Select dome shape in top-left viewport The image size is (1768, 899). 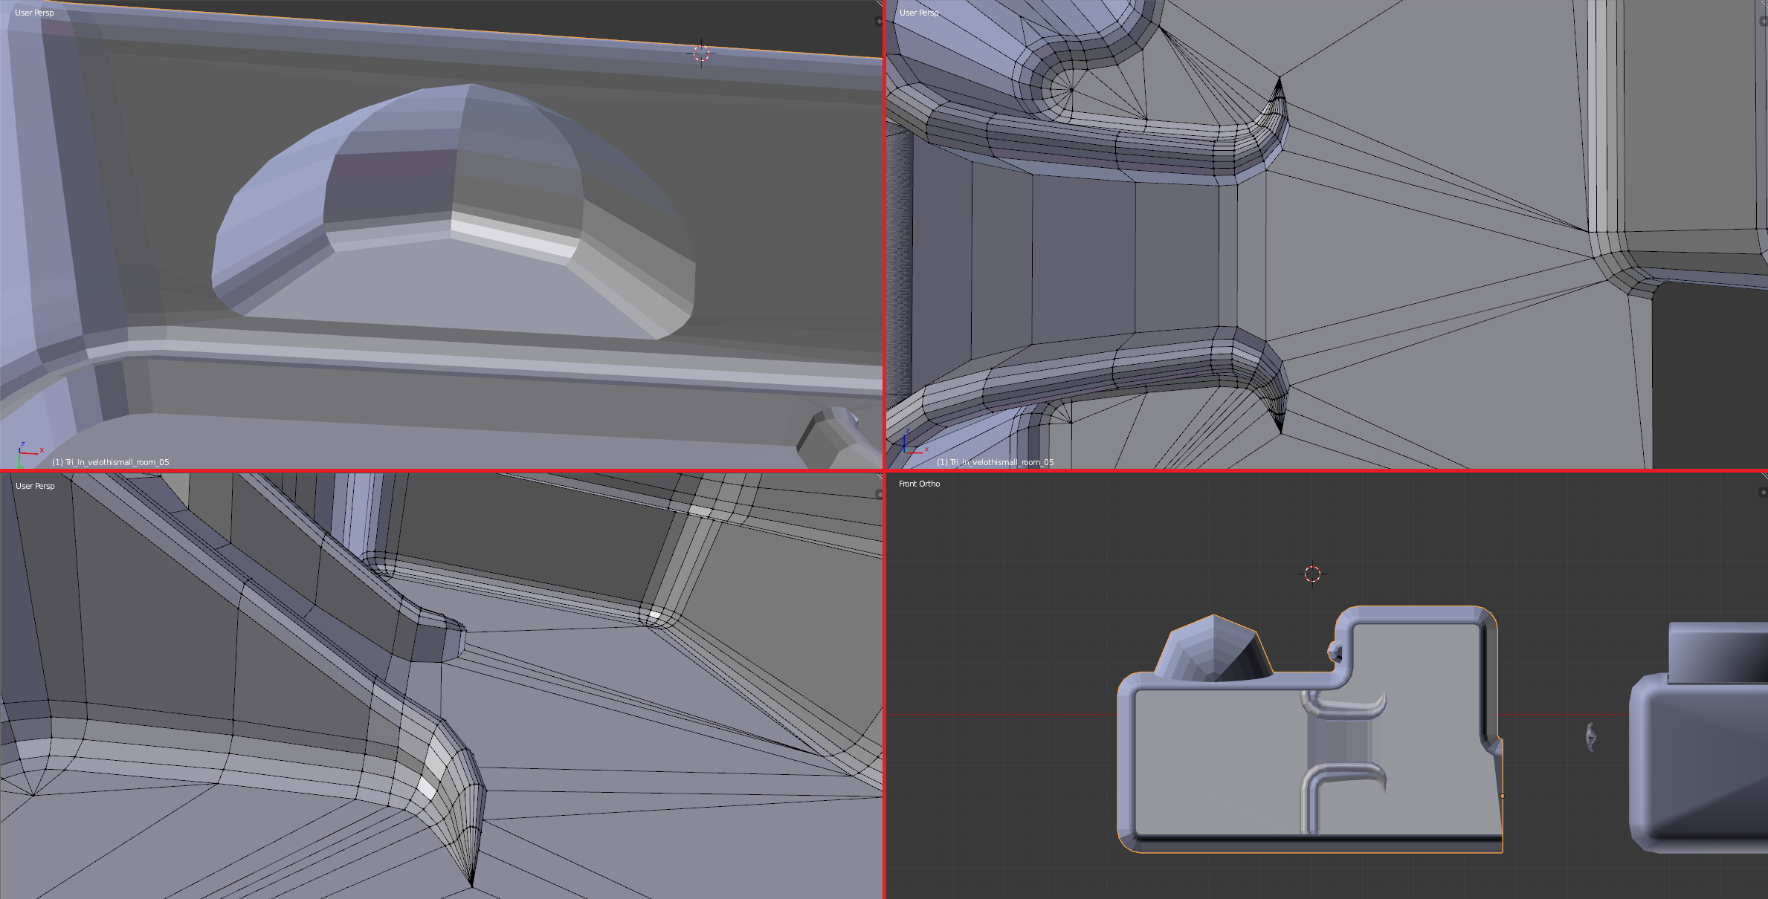tap(454, 212)
